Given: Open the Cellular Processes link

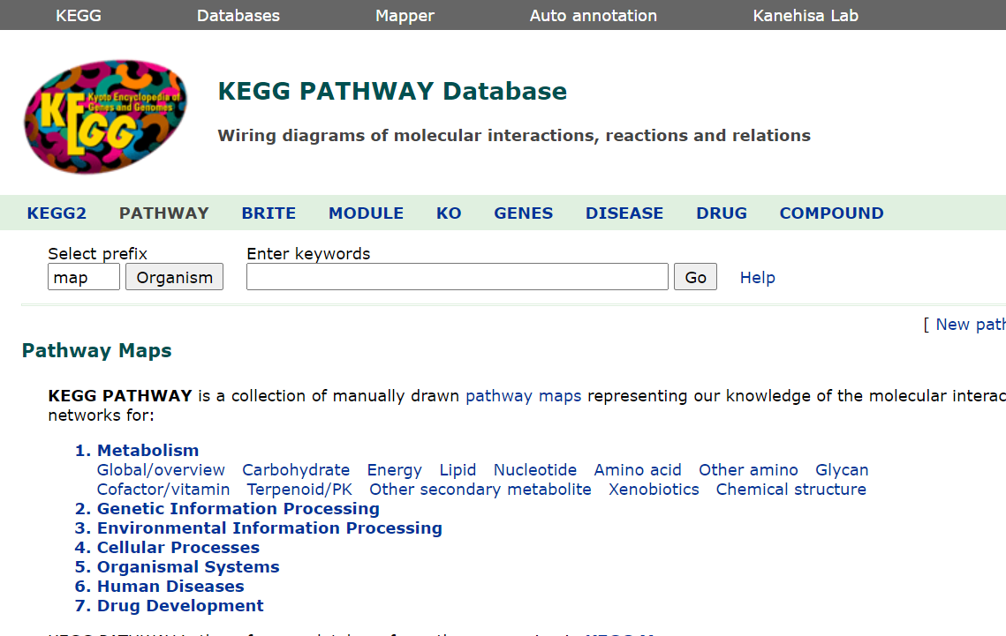Looking at the screenshot, I should (178, 548).
